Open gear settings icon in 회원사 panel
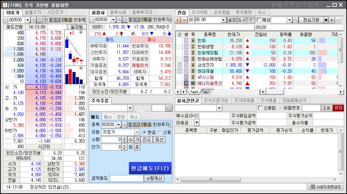This screenshot has height=194, width=347. click(x=125, y=20)
